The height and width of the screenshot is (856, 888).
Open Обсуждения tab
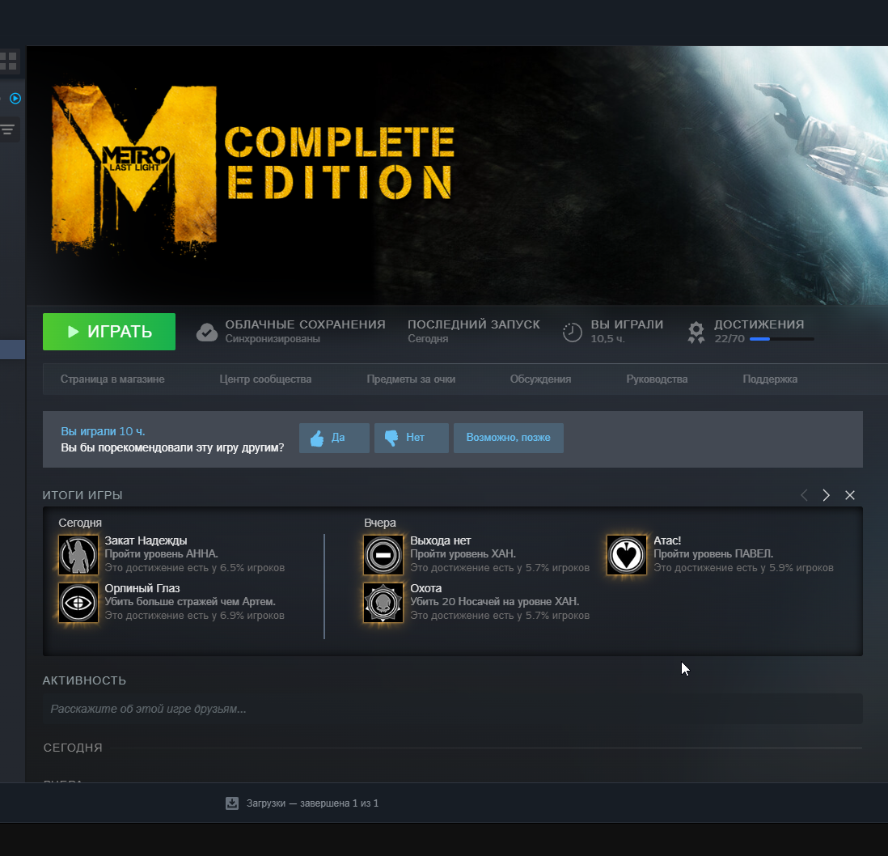540,379
